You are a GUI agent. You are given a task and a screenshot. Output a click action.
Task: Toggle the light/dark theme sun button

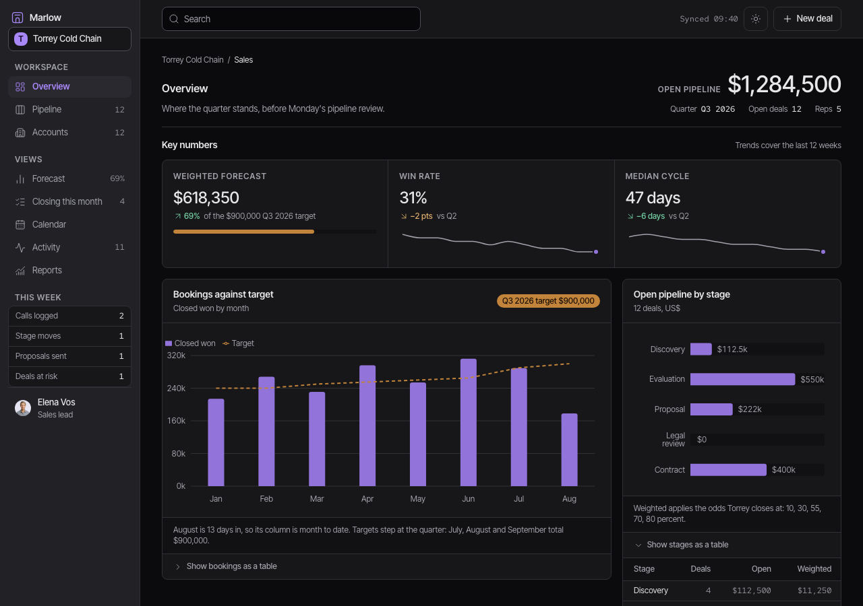coord(756,19)
